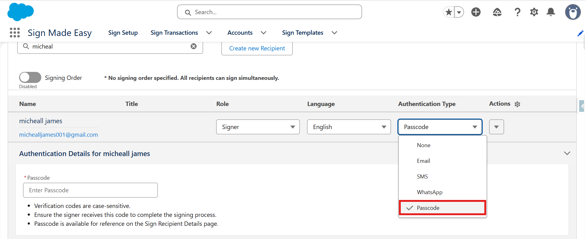Open the Notifications bell
Image resolution: width=585 pixels, height=239 pixels.
[551, 12]
